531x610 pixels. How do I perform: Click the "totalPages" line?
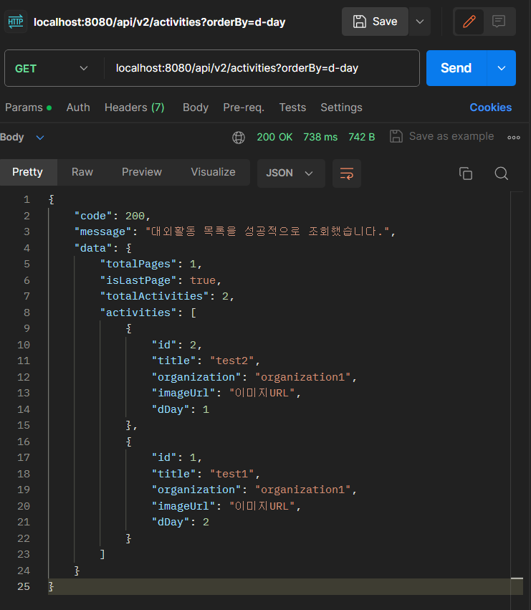pyautogui.click(x=151, y=265)
